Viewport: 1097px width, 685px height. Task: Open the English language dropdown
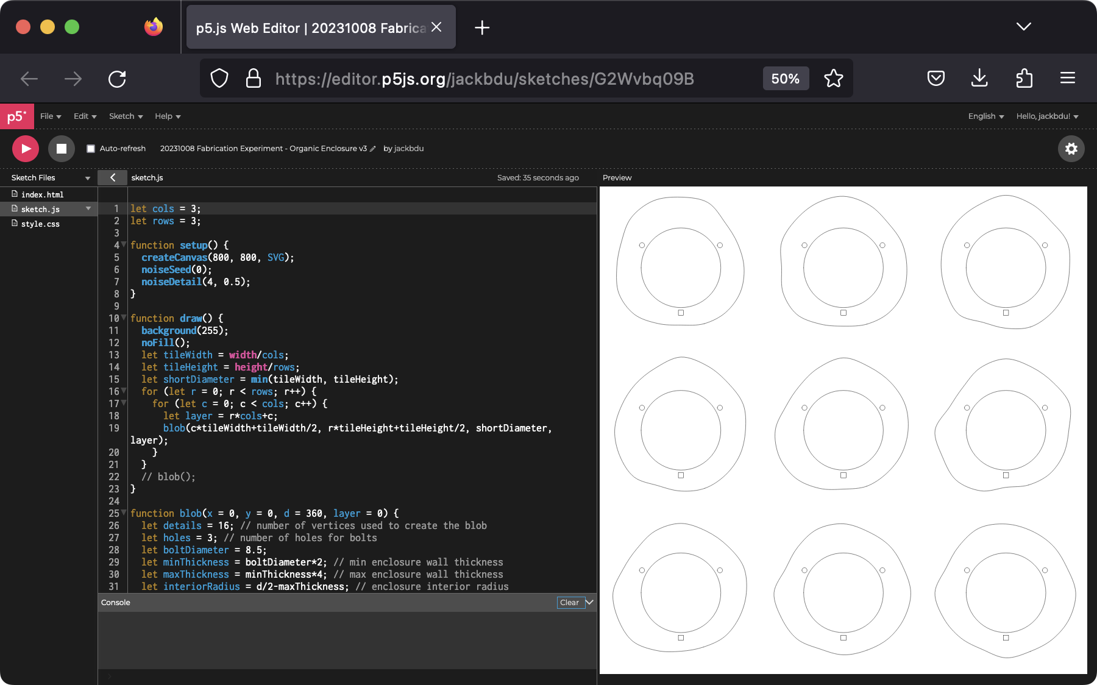pos(985,116)
